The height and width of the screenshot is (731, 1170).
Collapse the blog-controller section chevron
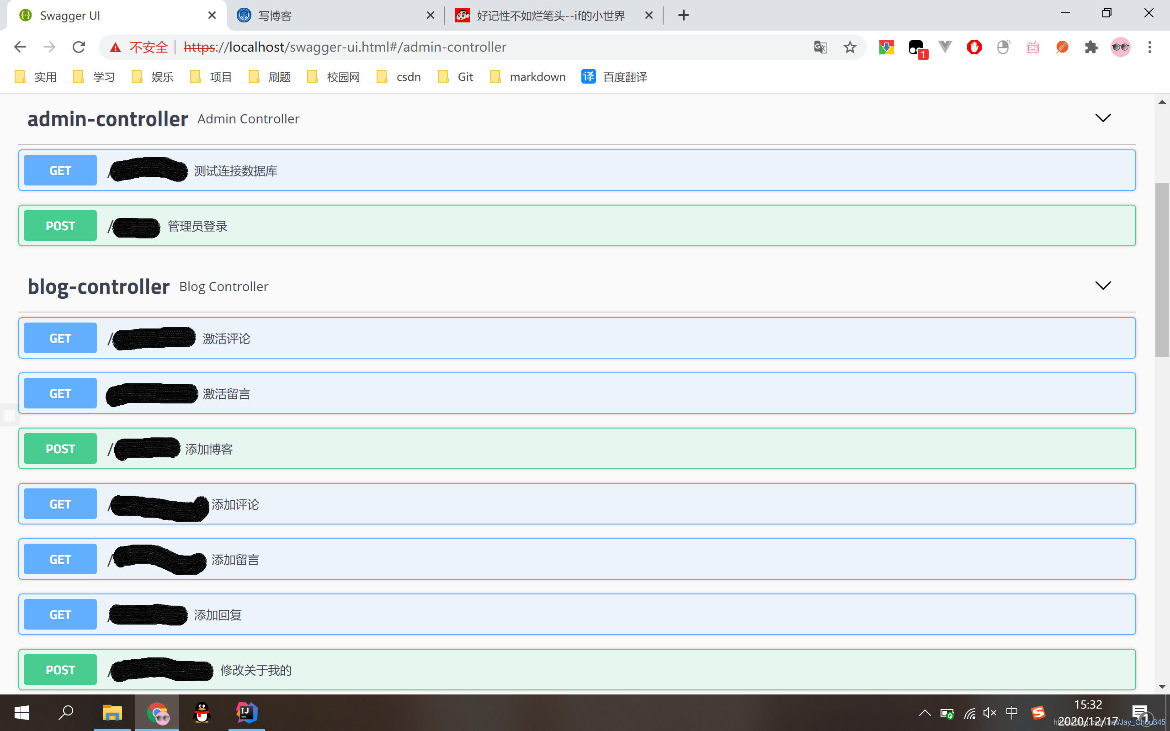(x=1102, y=286)
